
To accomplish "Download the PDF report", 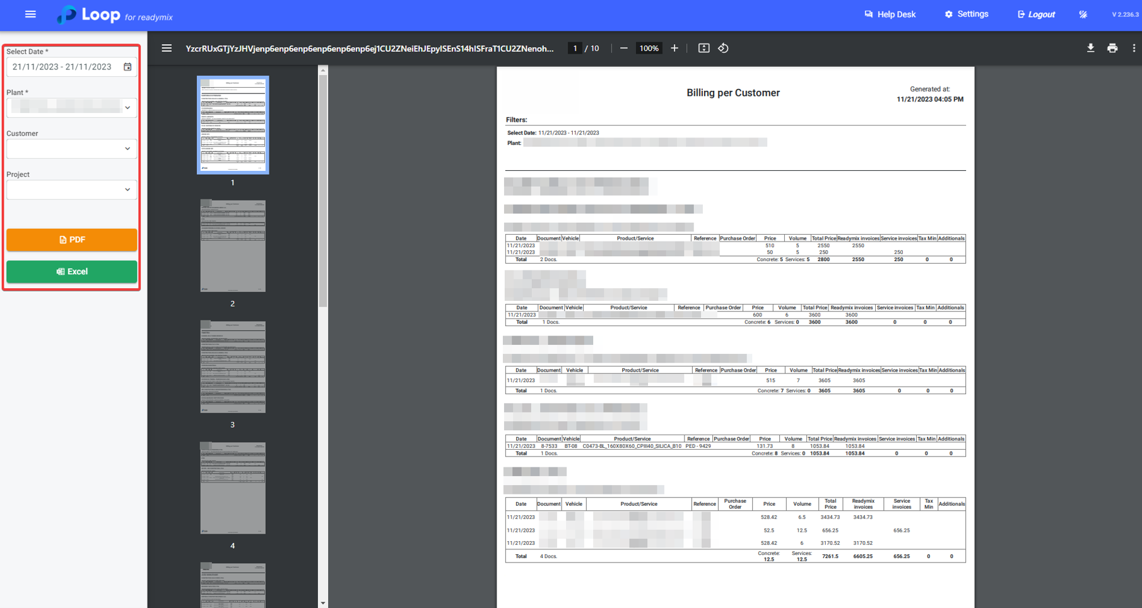I will pyautogui.click(x=1090, y=49).
